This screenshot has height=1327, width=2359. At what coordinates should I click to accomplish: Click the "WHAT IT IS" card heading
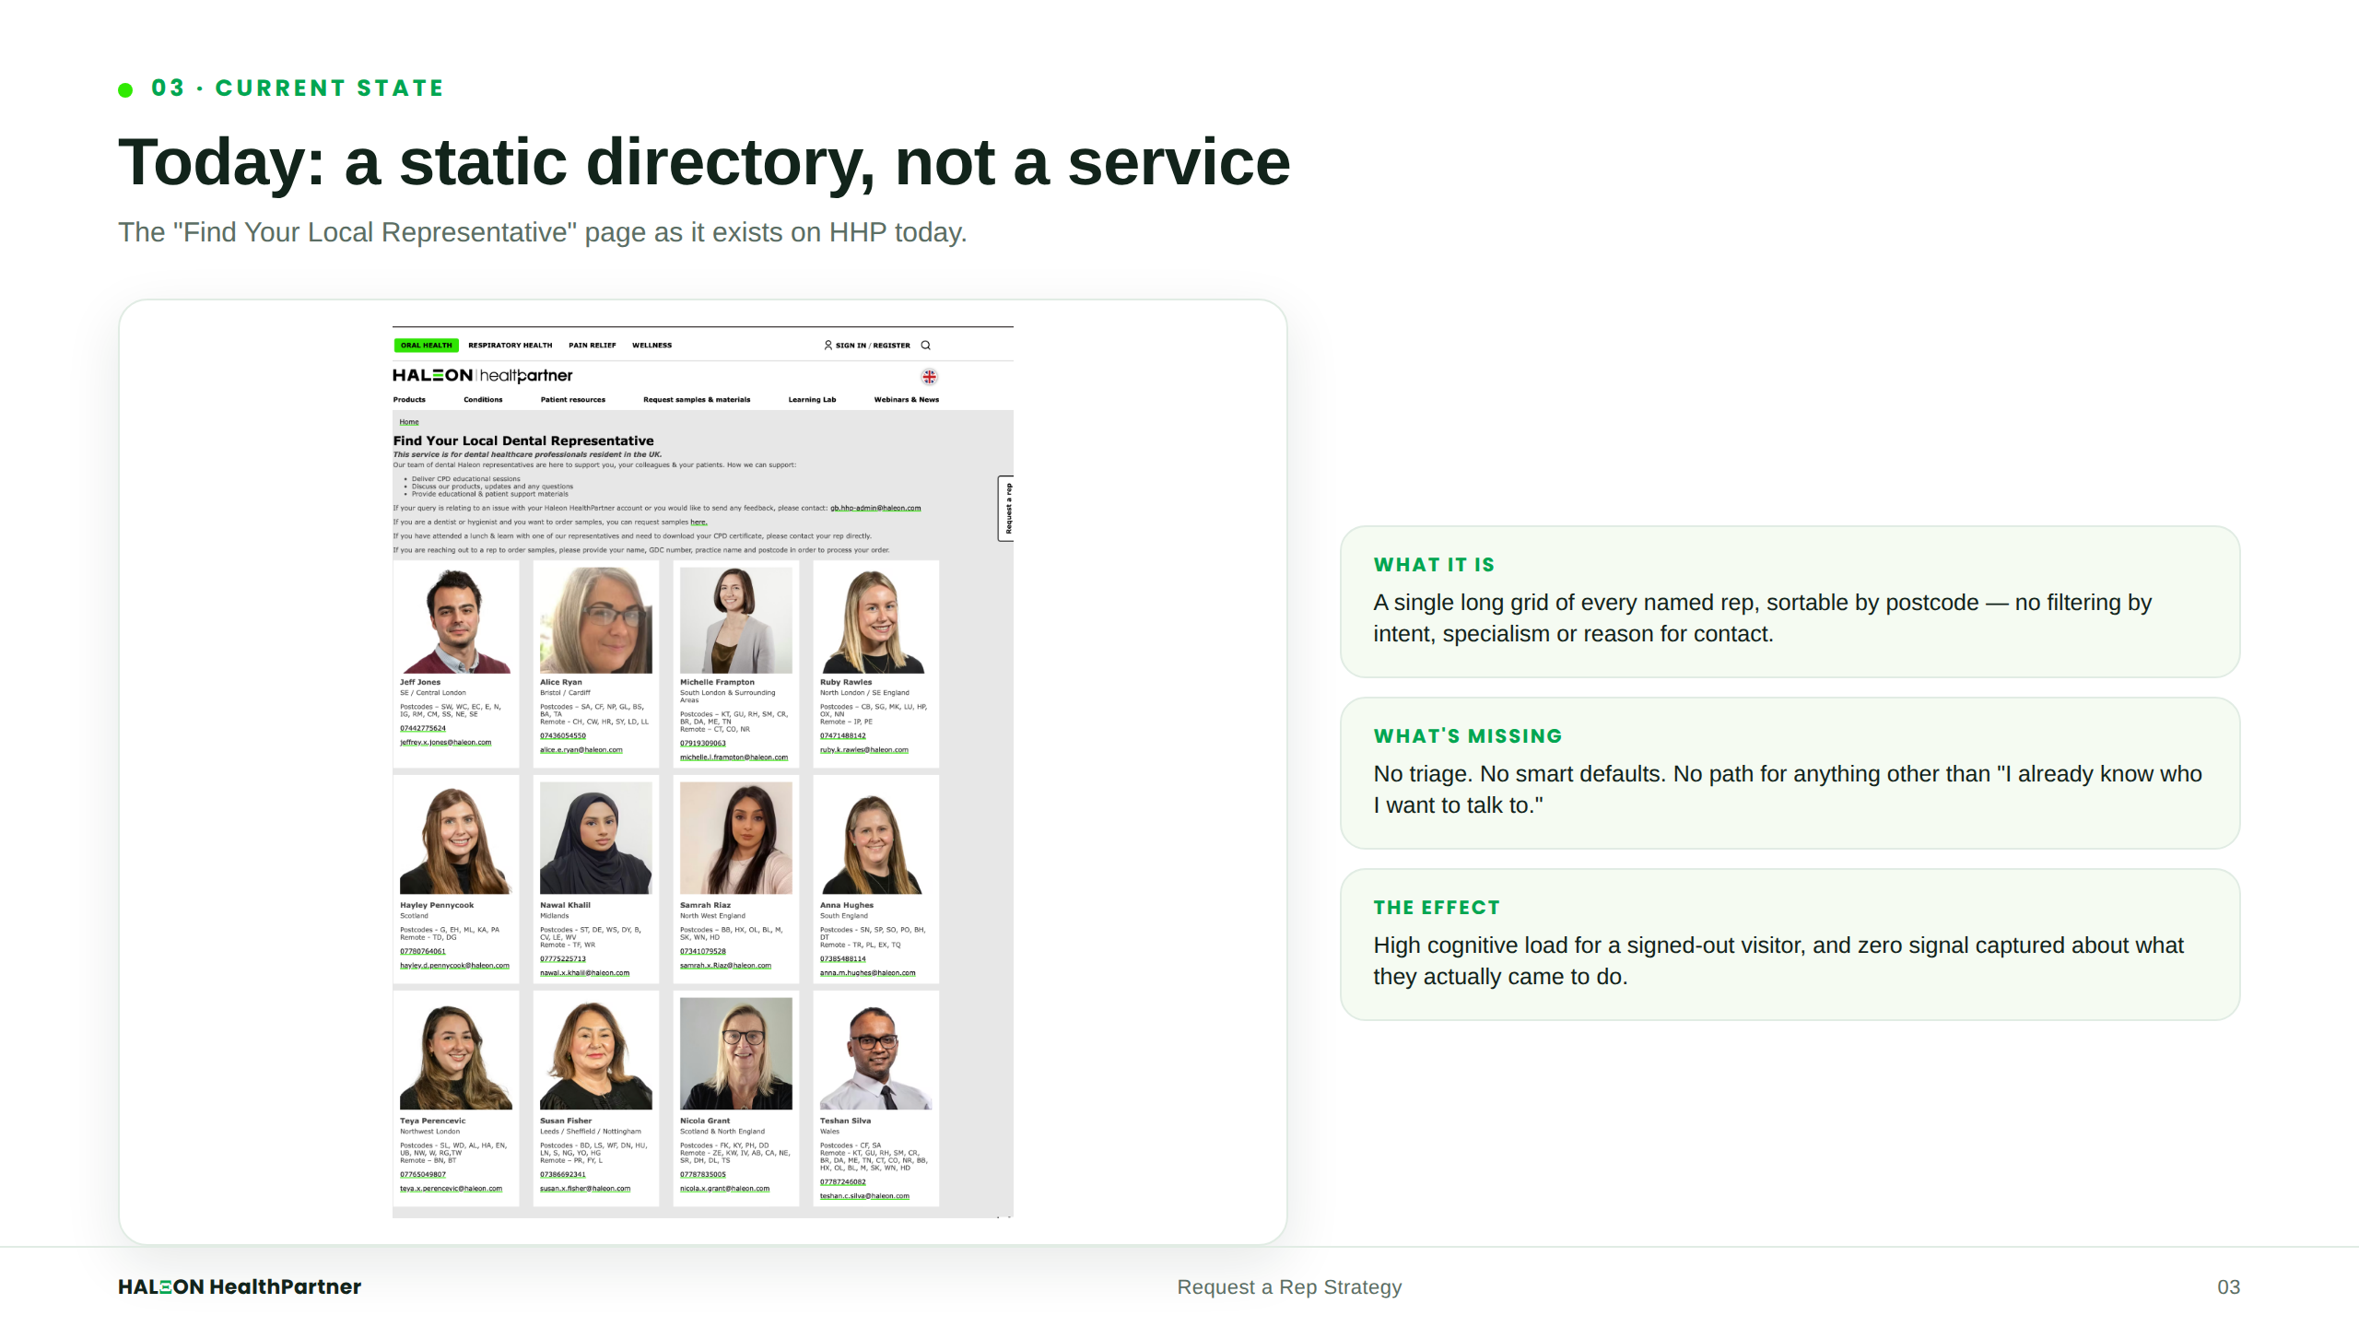point(1434,565)
